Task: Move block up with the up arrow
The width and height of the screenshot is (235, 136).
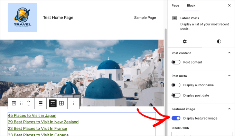Action: click(28, 101)
